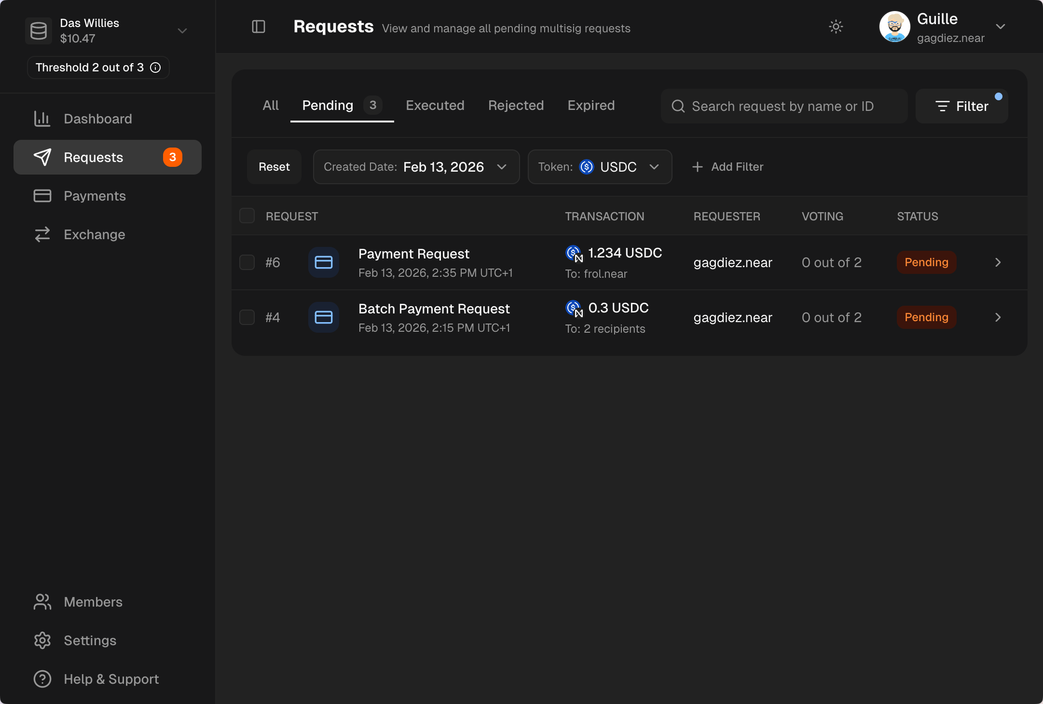Switch to the Rejected tab
Screen dimensions: 1043x704
[516, 105]
